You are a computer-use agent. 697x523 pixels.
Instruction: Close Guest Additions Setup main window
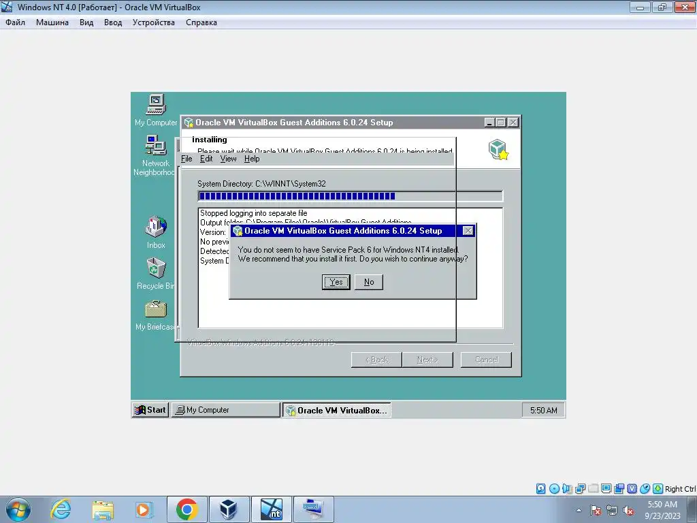[x=513, y=123]
